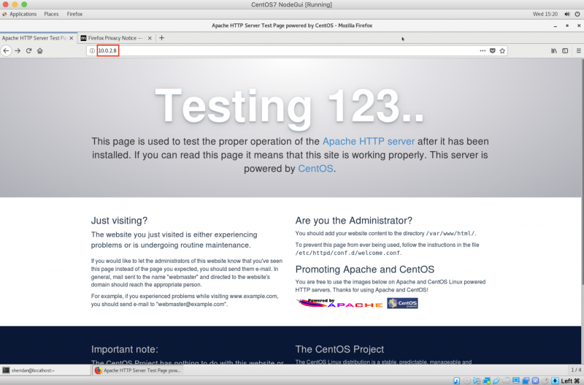584x385 pixels.
Task: Click the GNOME volume icon
Action: 567,14
